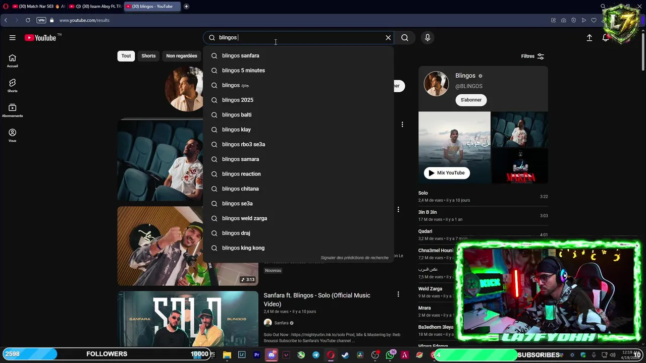This screenshot has width=646, height=363.
Task: Click Signaler des prédictions de recherche
Action: point(354,258)
